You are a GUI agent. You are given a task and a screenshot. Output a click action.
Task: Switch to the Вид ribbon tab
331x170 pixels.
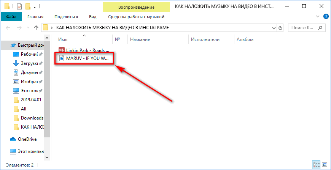(x=92, y=17)
